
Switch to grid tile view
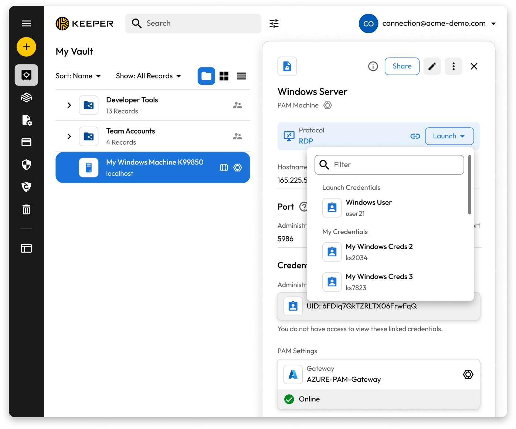click(x=224, y=76)
